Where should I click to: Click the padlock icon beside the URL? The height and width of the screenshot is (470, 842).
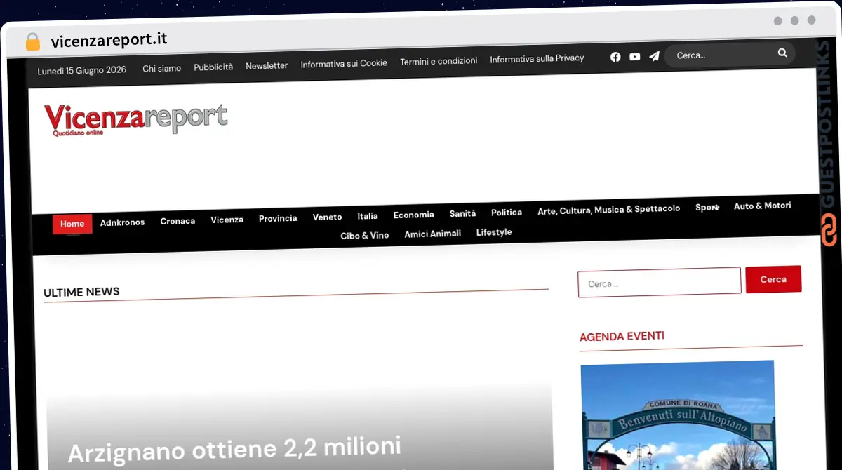click(x=32, y=42)
